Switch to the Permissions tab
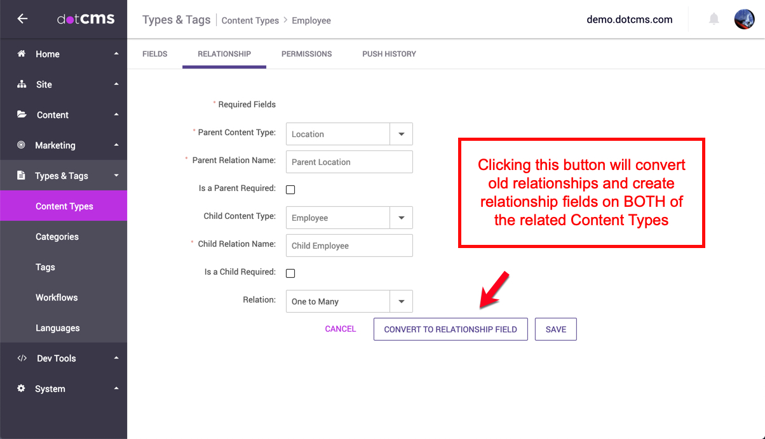This screenshot has width=765, height=439. [x=306, y=54]
